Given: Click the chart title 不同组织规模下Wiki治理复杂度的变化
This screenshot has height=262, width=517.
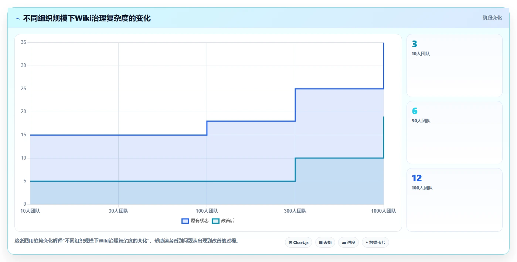Looking at the screenshot, I should (87, 18).
